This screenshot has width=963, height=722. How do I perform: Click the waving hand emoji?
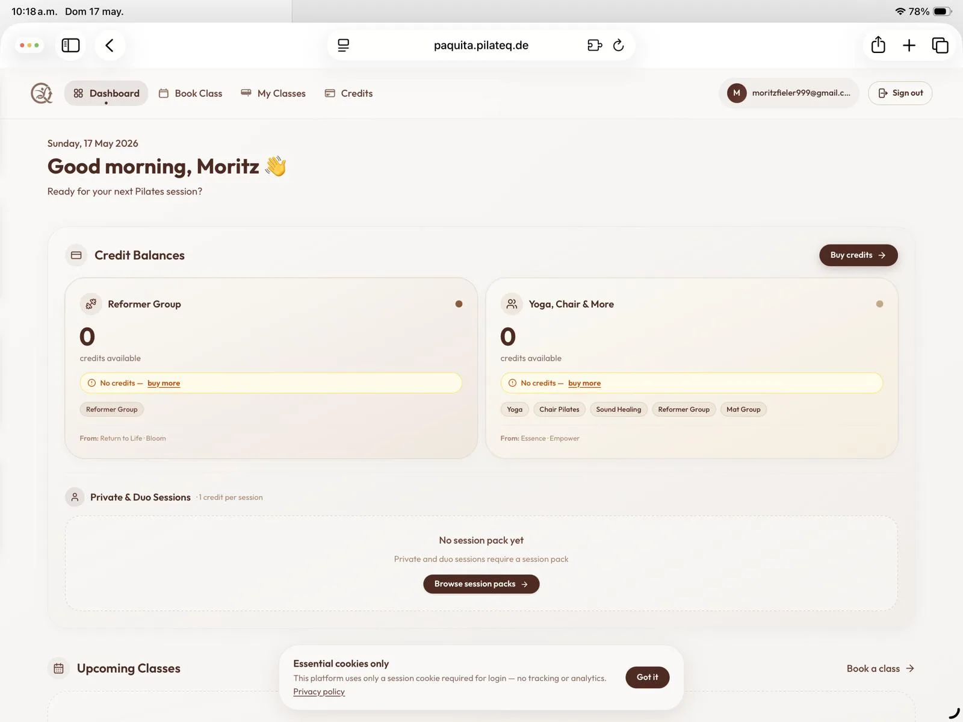click(276, 166)
